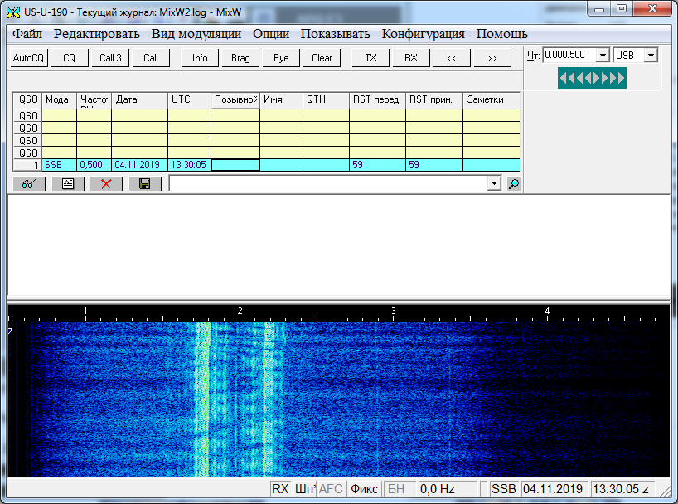The height and width of the screenshot is (504, 678).
Task: Open the Помощь menu
Action: (502, 34)
